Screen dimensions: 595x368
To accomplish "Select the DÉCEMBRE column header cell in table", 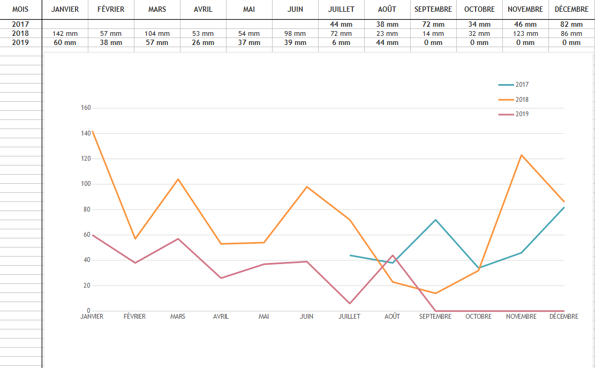I will [572, 9].
